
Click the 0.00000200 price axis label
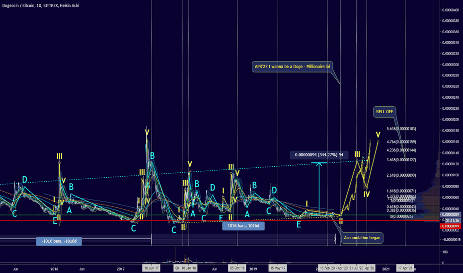(450, 120)
